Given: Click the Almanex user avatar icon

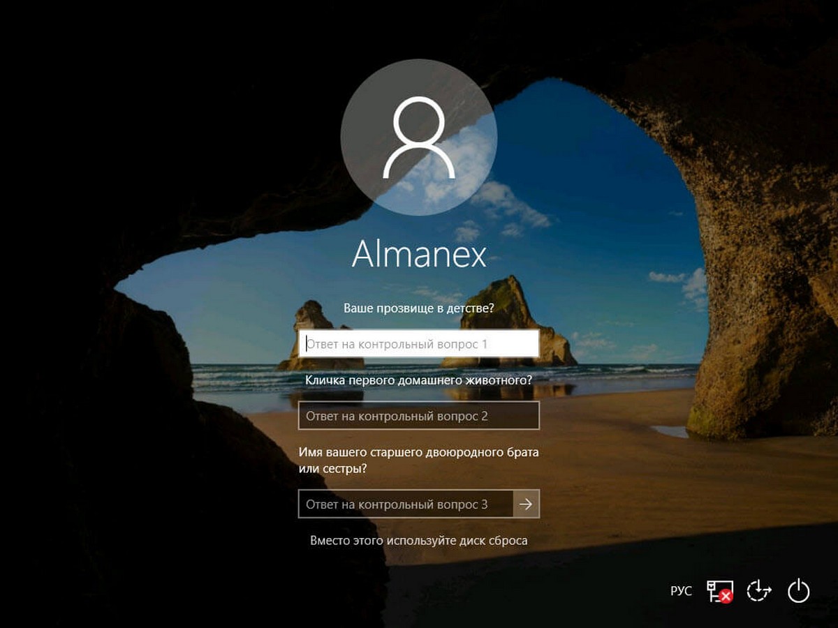Looking at the screenshot, I should pos(419,138).
